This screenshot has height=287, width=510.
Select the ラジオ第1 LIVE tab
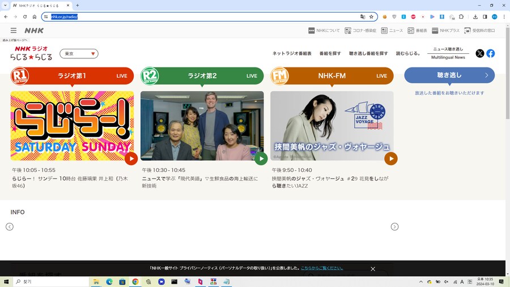(x=72, y=76)
